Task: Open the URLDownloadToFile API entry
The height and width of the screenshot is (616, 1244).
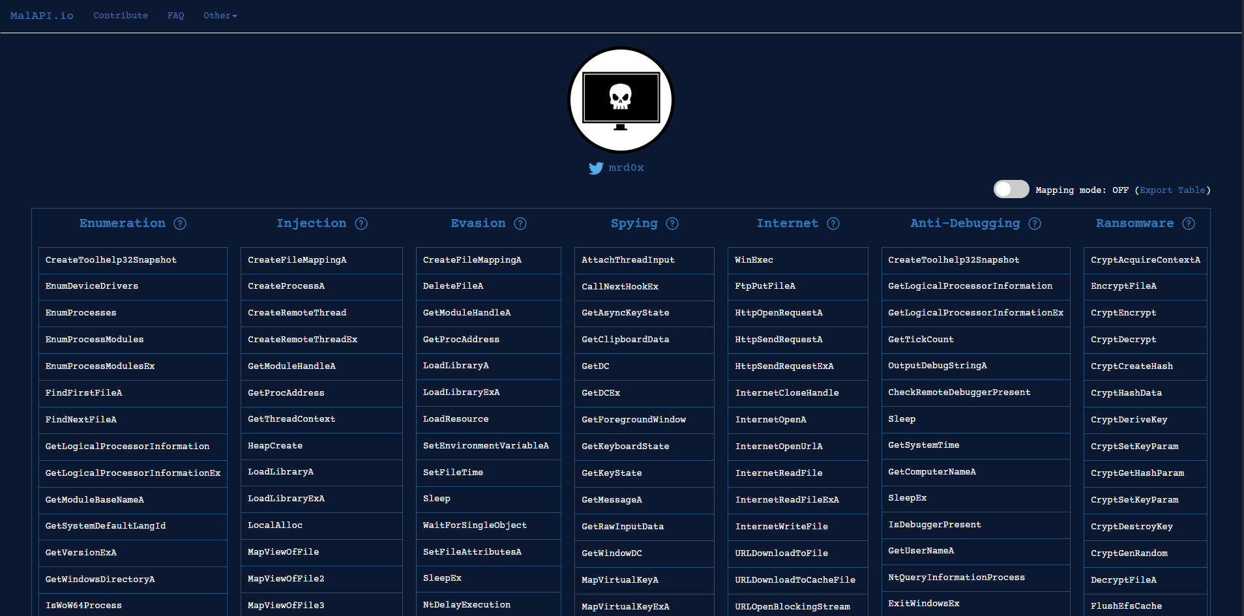Action: (x=781, y=553)
